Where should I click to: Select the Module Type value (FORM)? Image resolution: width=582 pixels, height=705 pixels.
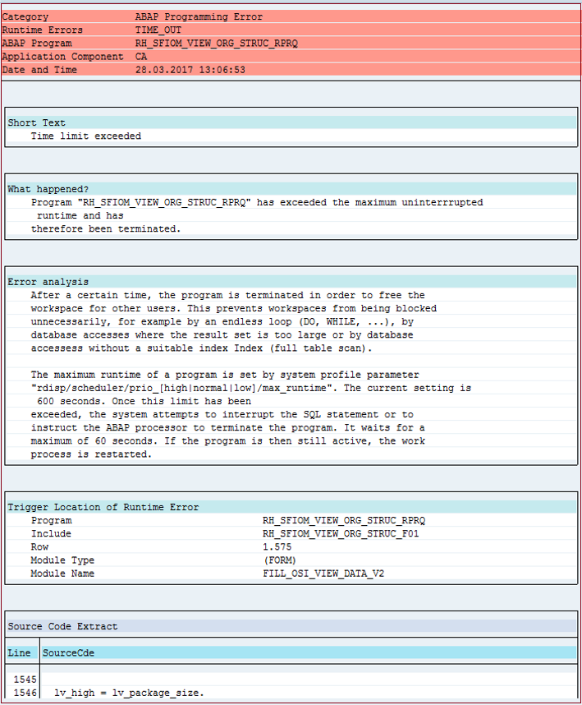[x=280, y=560]
